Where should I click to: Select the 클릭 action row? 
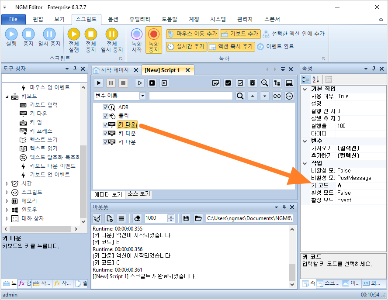(124, 116)
